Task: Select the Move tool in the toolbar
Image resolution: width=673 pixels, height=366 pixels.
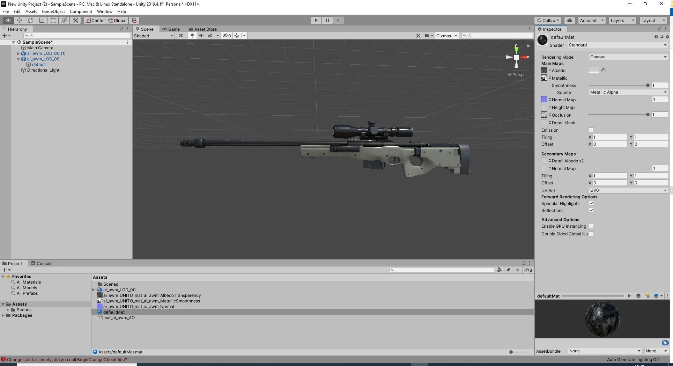Action: tap(20, 20)
